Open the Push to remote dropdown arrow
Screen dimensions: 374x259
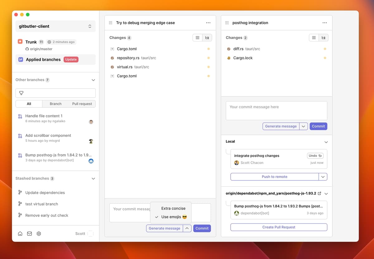[x=323, y=177]
